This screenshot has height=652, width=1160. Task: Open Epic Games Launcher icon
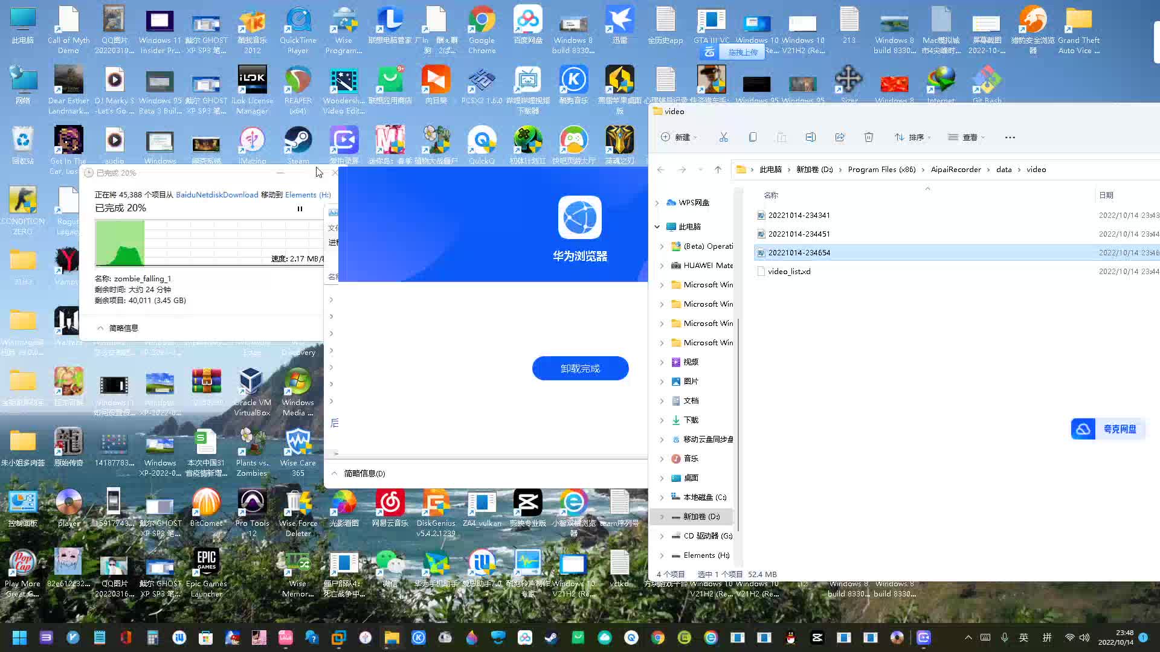pos(207,572)
